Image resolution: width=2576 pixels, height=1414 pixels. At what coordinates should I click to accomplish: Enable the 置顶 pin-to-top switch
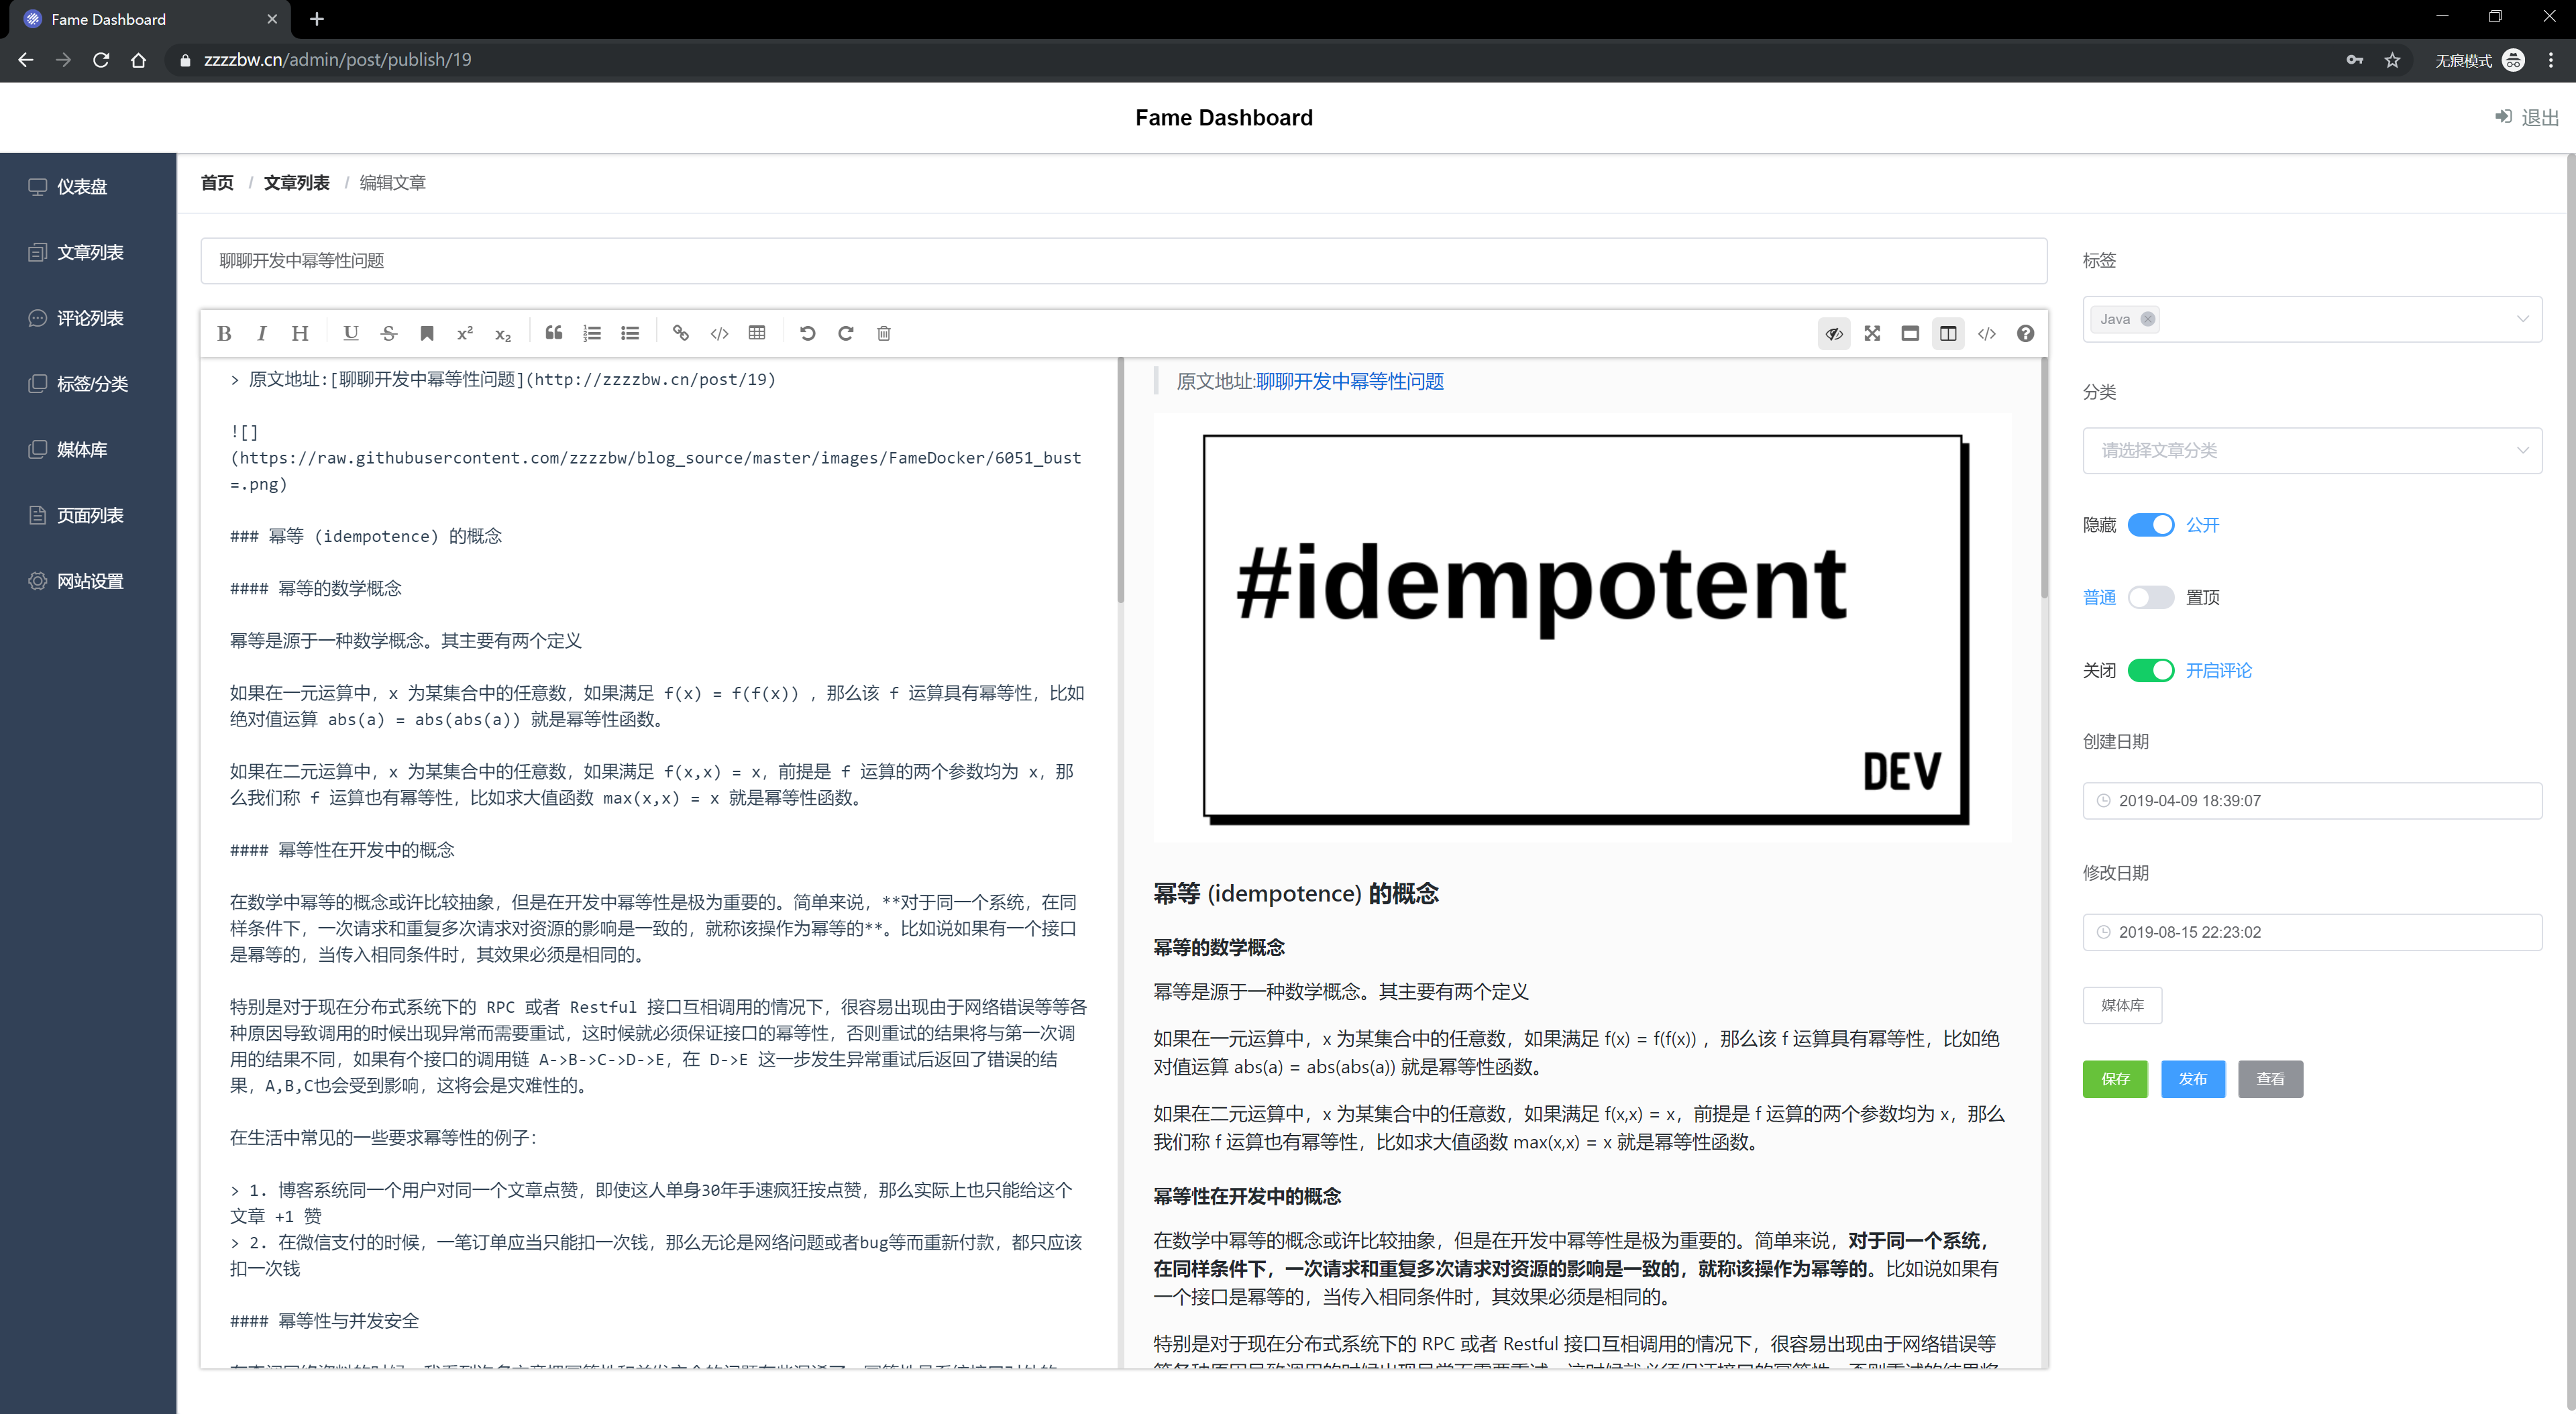tap(2150, 597)
